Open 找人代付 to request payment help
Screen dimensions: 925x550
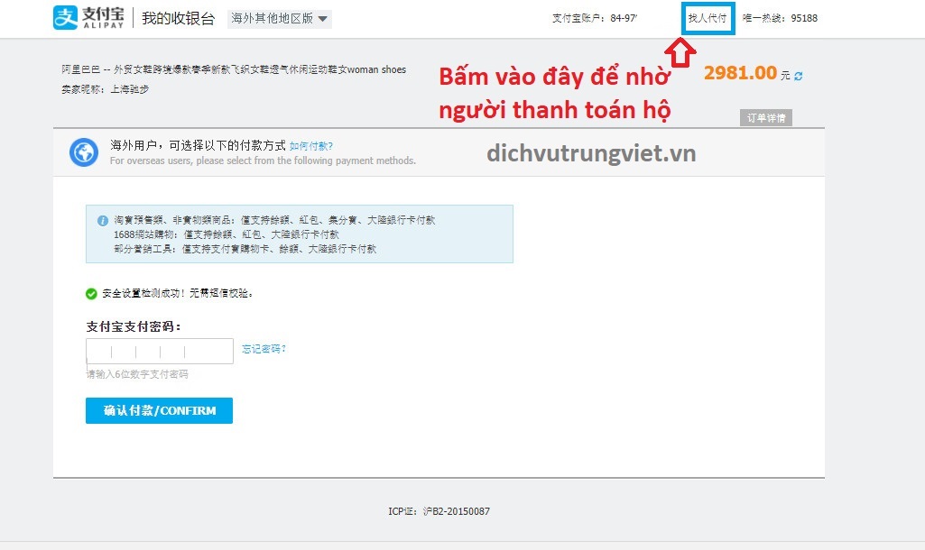pos(708,19)
